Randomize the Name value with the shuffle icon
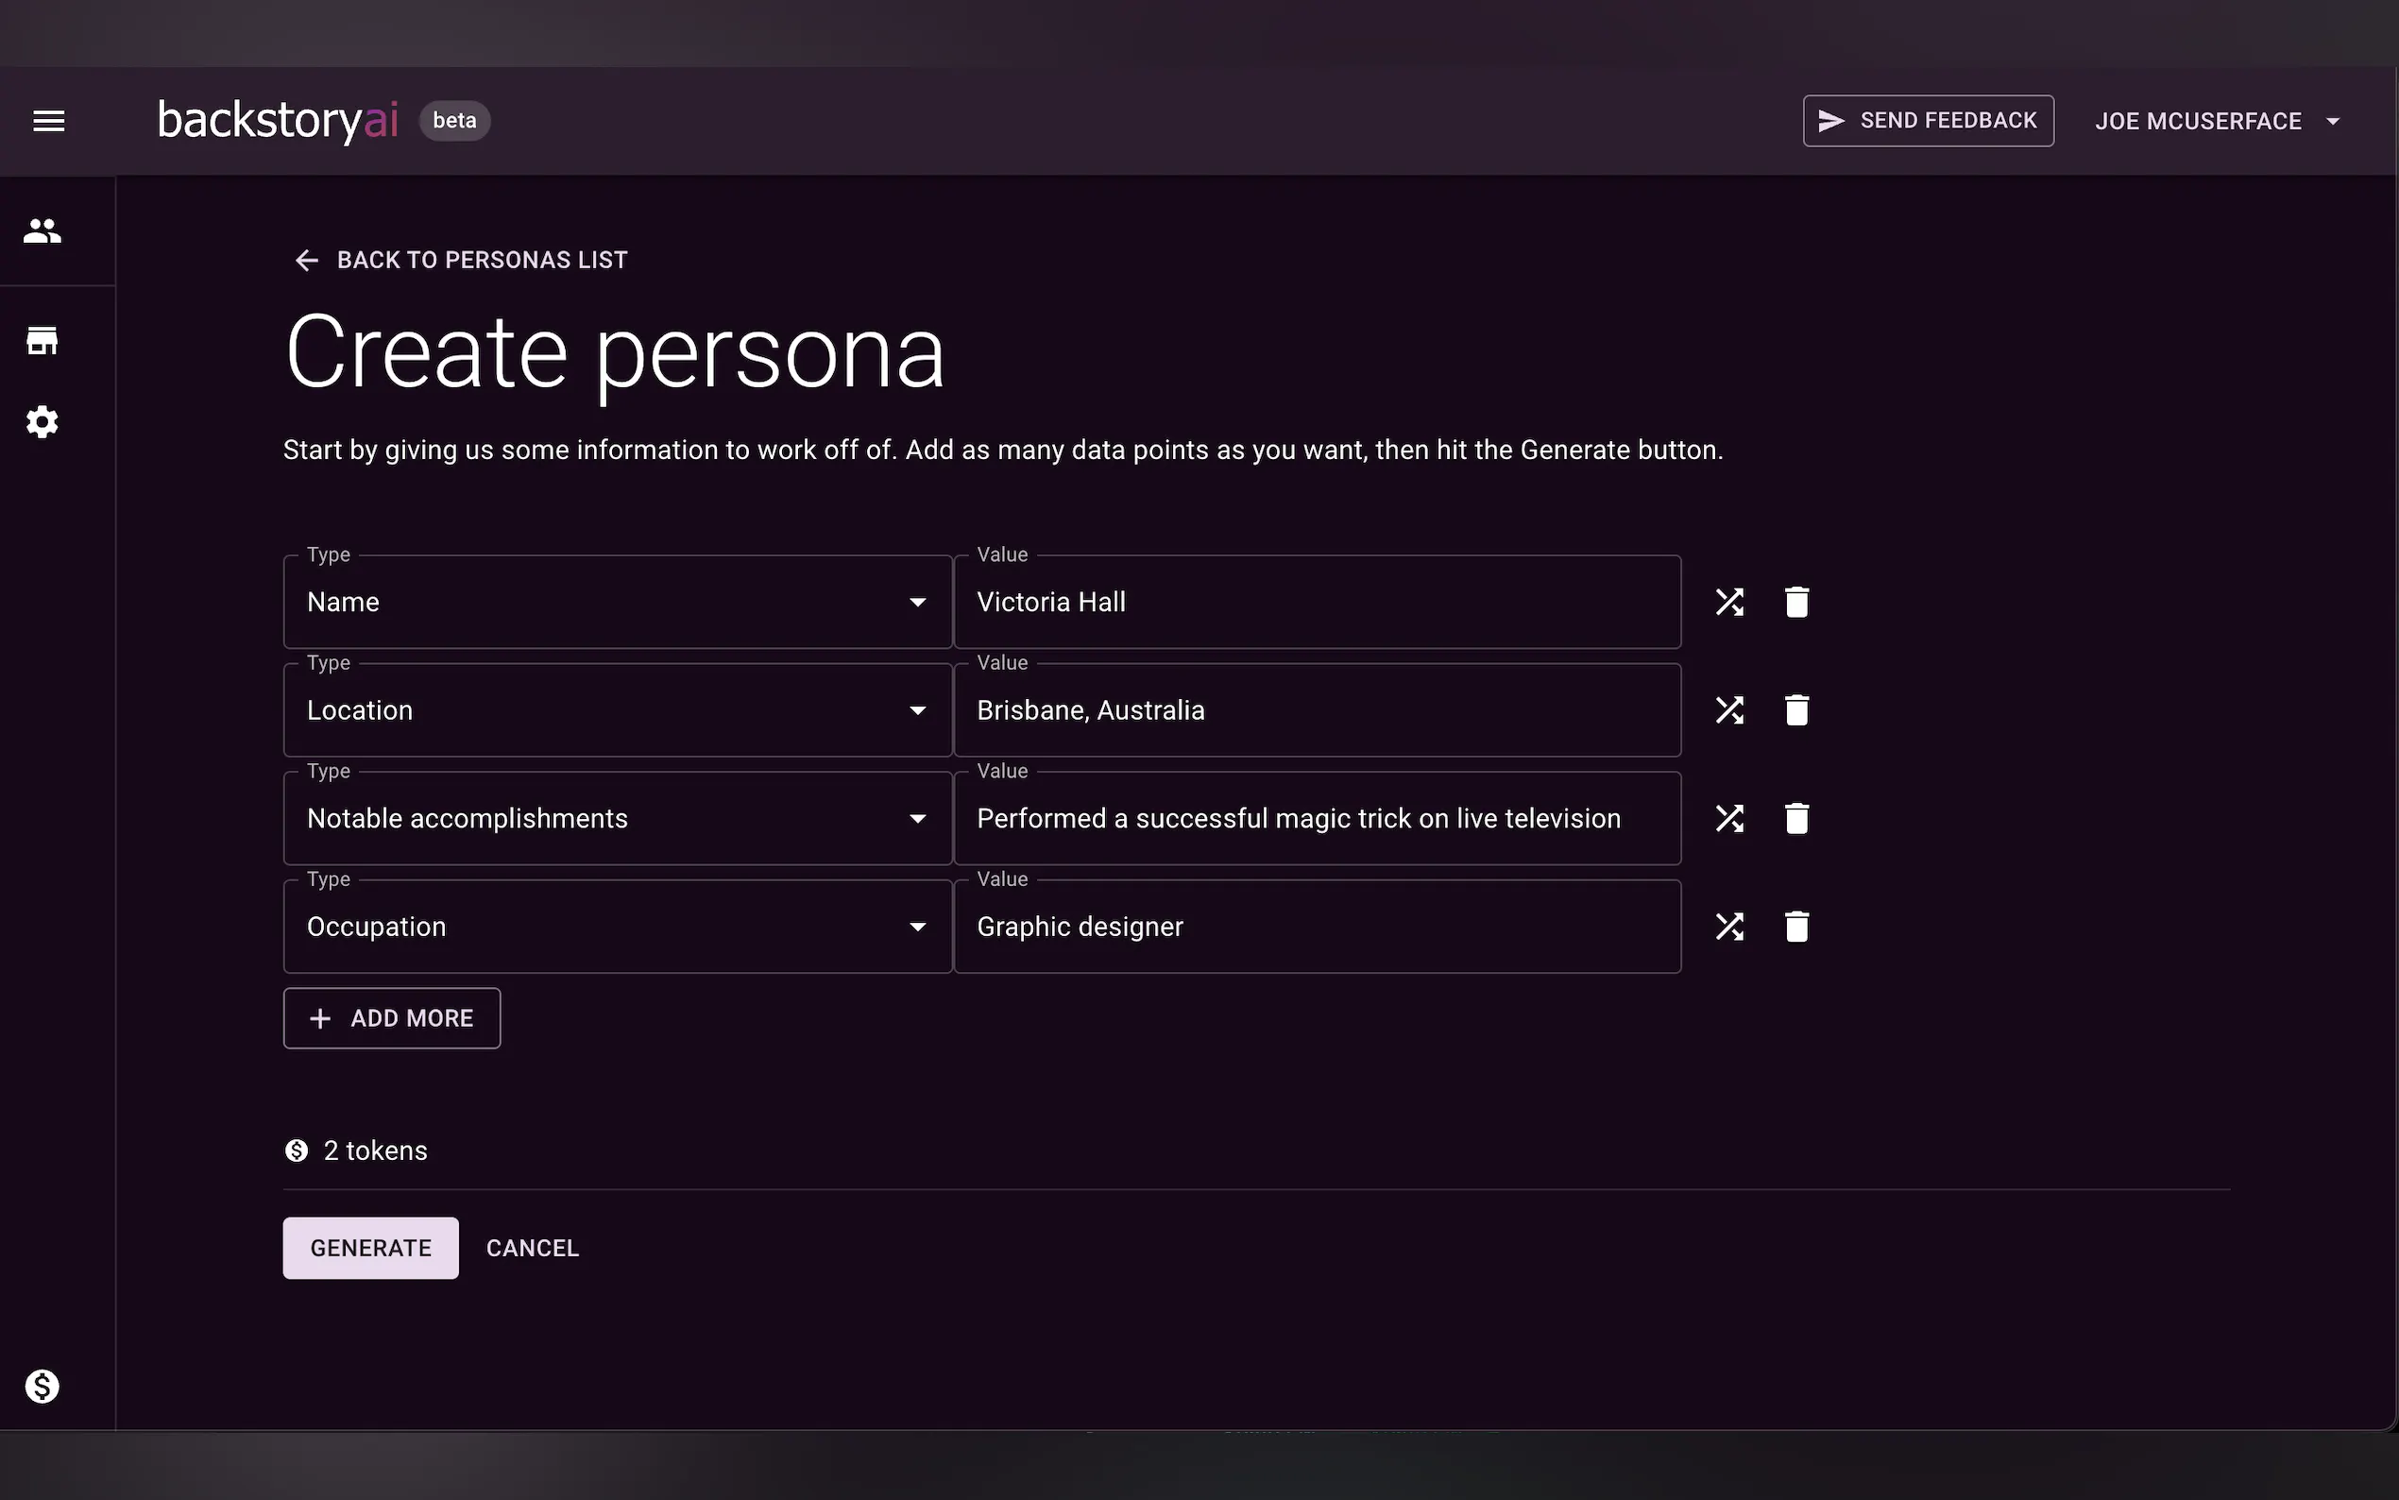 pyautogui.click(x=1728, y=603)
